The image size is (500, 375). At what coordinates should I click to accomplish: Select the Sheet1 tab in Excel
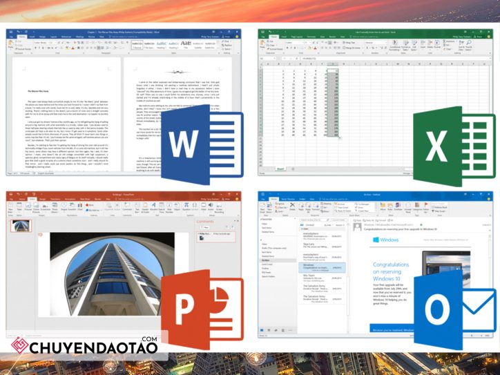(280, 169)
